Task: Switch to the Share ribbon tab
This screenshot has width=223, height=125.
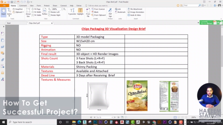Action: (x=55, y=6)
